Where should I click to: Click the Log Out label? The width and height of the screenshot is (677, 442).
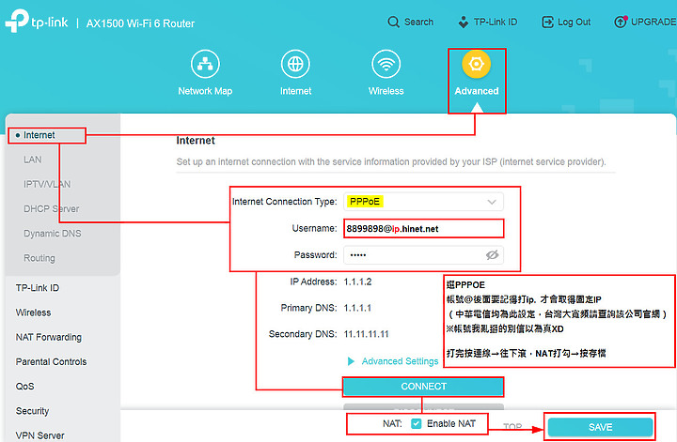(575, 22)
